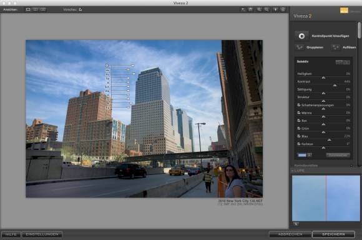
Task: Open the eyedropper dropdown beside color swatch
Action: [x=310, y=155]
